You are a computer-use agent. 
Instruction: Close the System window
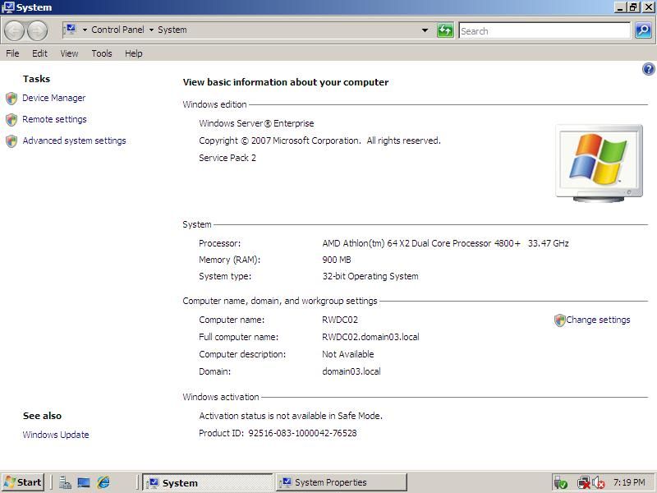[x=648, y=7]
